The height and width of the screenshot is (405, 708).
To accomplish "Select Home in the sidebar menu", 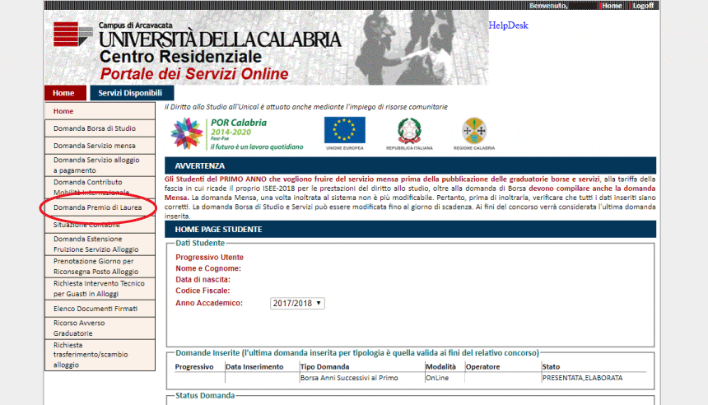I will (100, 111).
